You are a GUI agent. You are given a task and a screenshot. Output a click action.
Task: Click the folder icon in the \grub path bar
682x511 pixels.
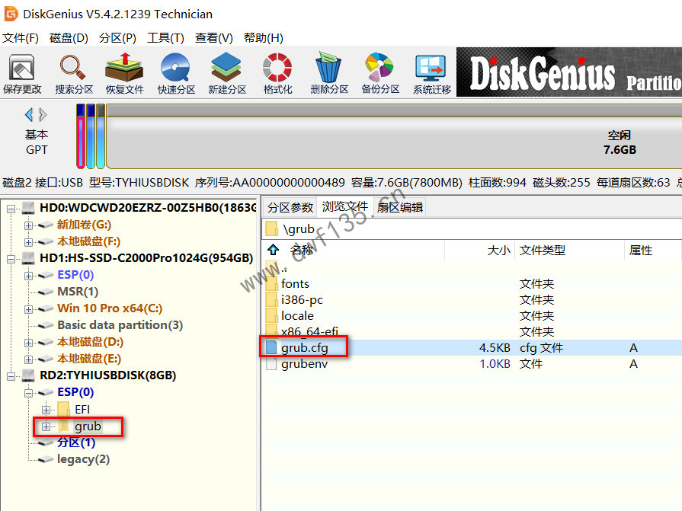272,228
